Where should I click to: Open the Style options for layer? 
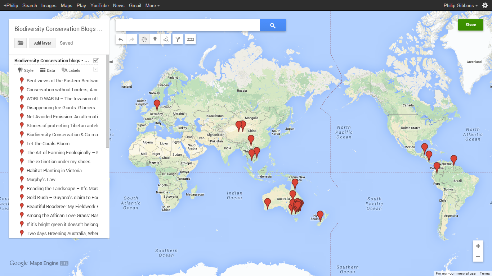(26, 70)
